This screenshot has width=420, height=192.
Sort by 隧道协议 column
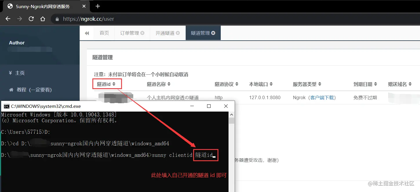(x=227, y=84)
